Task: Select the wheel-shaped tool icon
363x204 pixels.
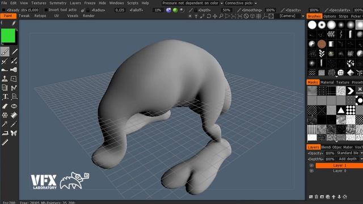Action: (x=5, y=115)
